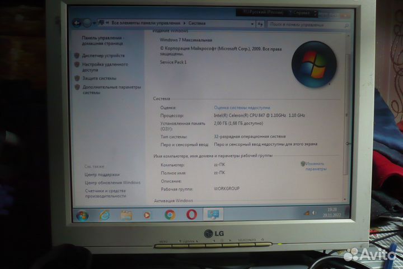Image resolution: width=403 pixels, height=269 pixels.
Task: Click the Forward navigation arrow button
Action: pyautogui.click(x=87, y=23)
